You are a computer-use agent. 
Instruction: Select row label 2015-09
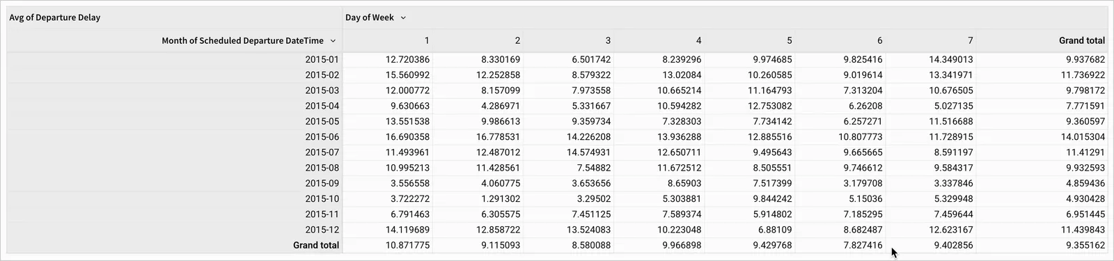pos(322,183)
